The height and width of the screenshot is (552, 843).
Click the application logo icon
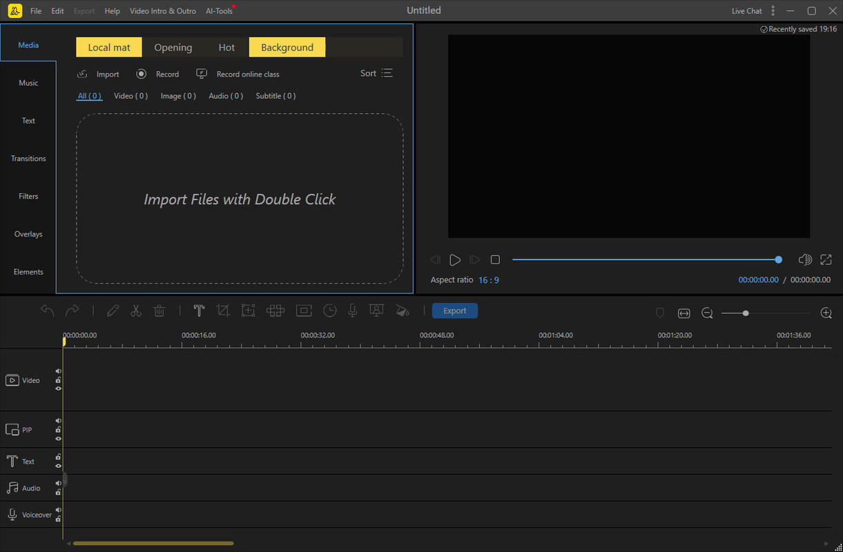(x=14, y=11)
